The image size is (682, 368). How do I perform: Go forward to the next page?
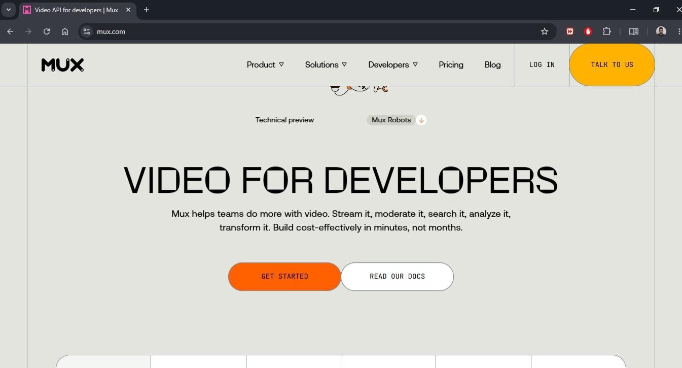(28, 31)
